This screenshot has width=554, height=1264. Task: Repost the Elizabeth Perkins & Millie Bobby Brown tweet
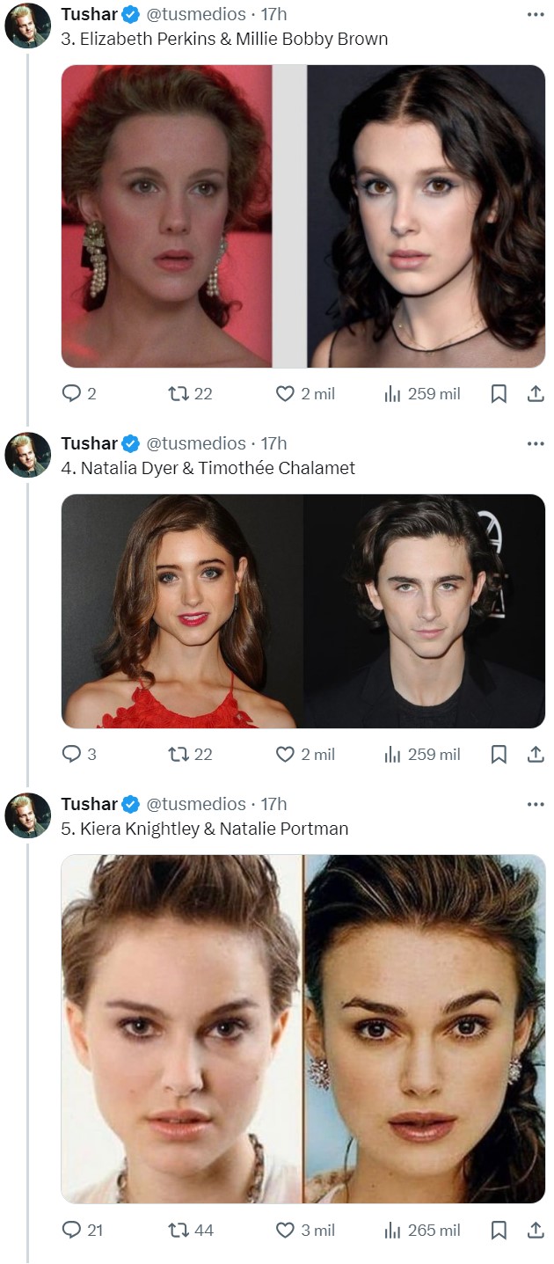pyautogui.click(x=178, y=394)
